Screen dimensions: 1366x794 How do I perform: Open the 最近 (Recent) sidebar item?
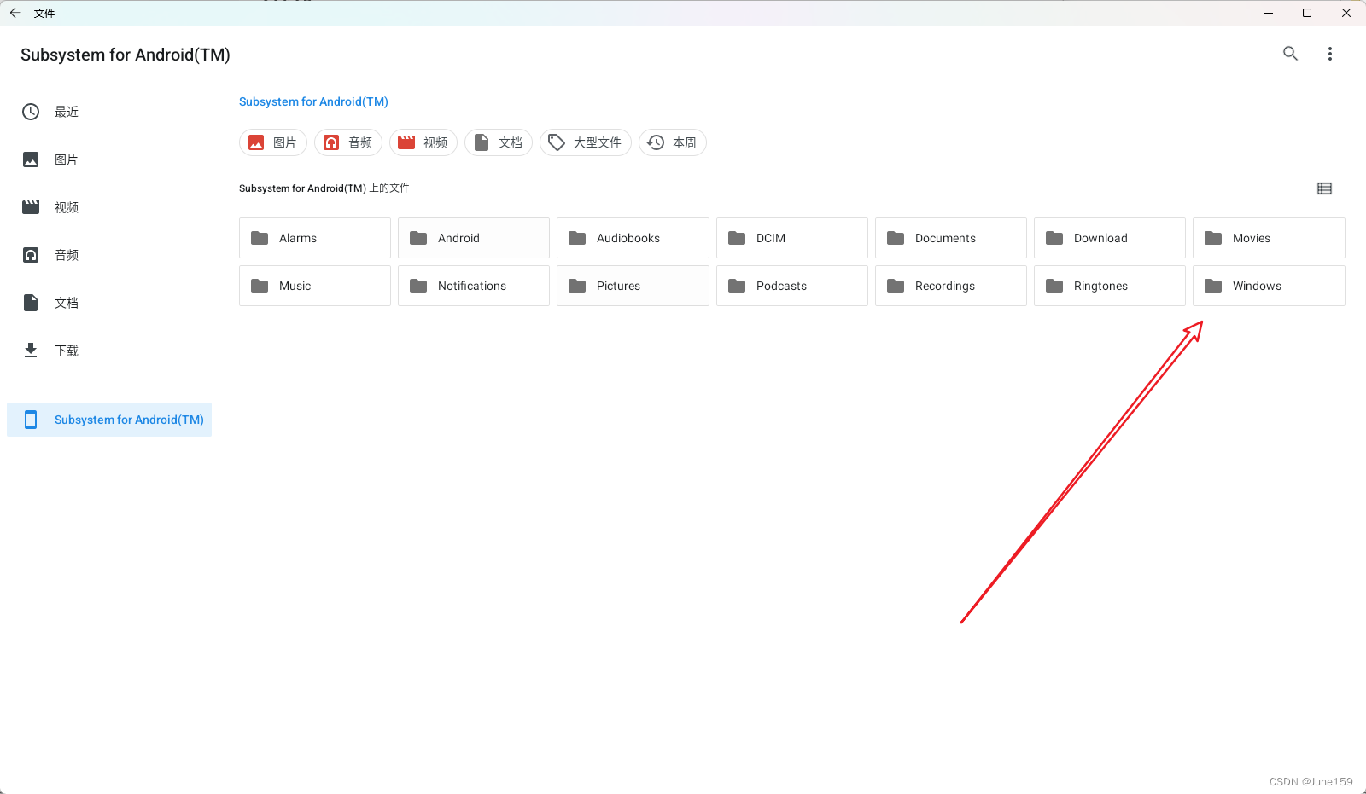[109, 112]
